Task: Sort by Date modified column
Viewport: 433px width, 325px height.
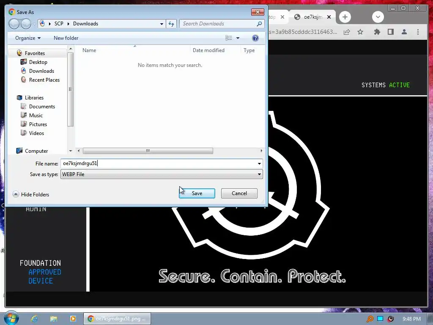Action: click(208, 50)
